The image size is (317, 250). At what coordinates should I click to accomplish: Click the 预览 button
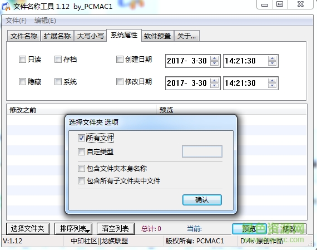[249, 229]
